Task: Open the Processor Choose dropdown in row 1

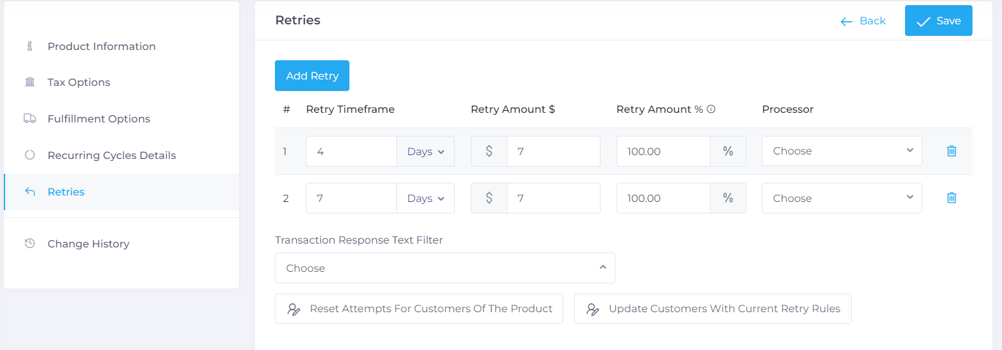Action: coord(842,151)
